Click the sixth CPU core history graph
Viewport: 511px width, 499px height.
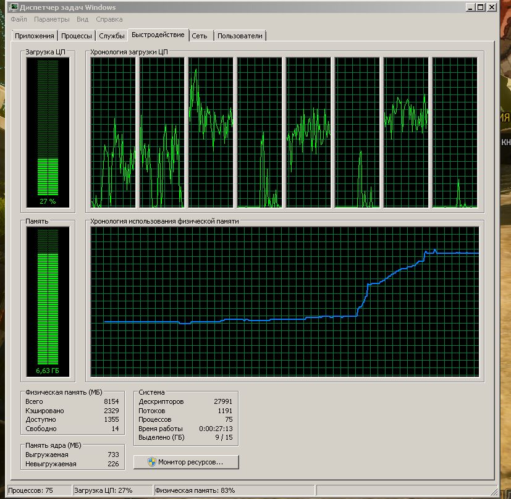point(357,133)
